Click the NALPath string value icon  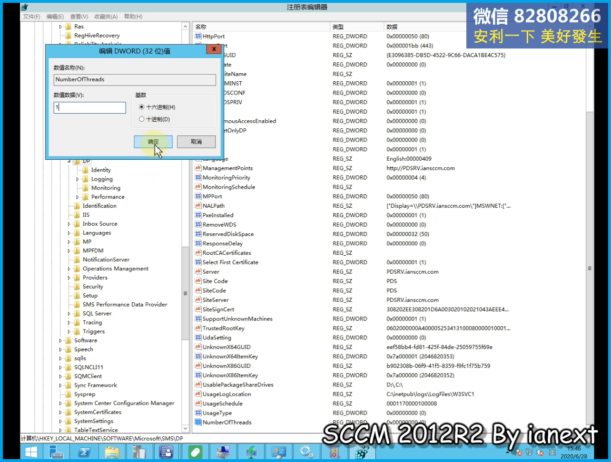(x=198, y=206)
